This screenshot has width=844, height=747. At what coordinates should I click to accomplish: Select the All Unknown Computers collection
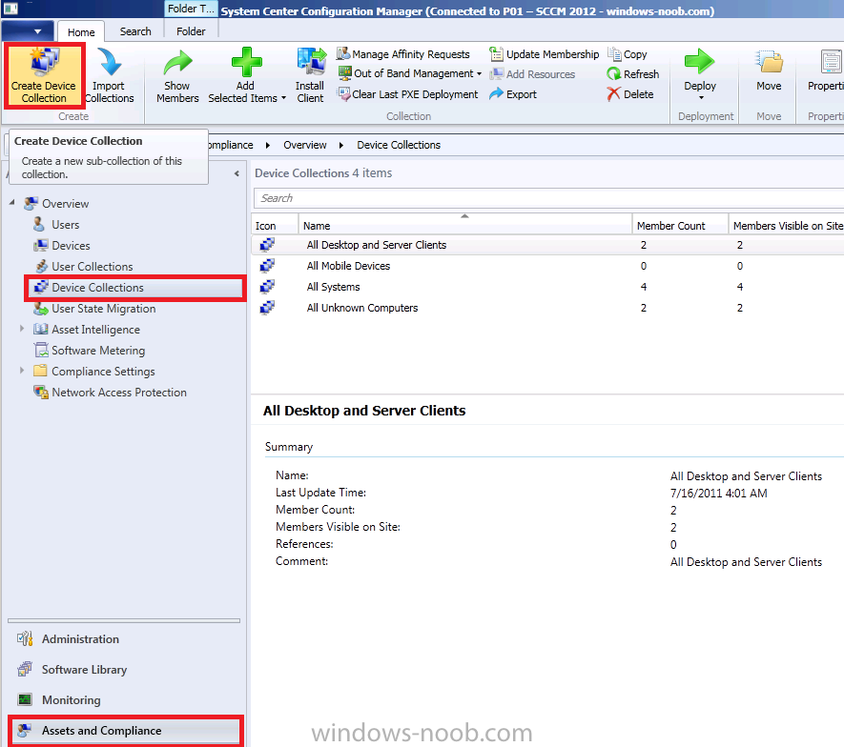(547, 308)
